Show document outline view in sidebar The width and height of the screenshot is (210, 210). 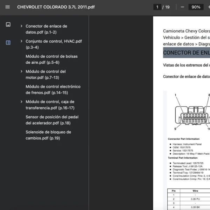(x=8, y=43)
